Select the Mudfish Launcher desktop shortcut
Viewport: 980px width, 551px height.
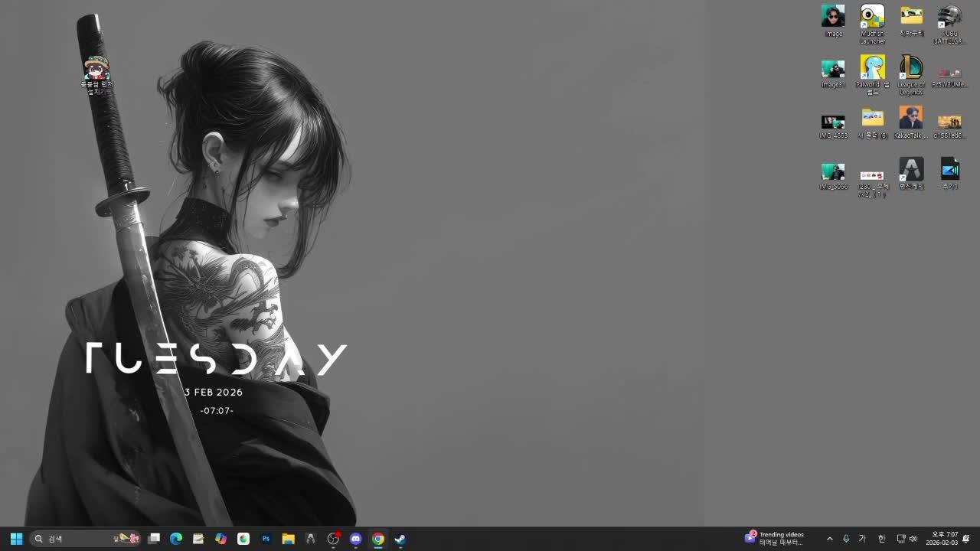(x=872, y=24)
